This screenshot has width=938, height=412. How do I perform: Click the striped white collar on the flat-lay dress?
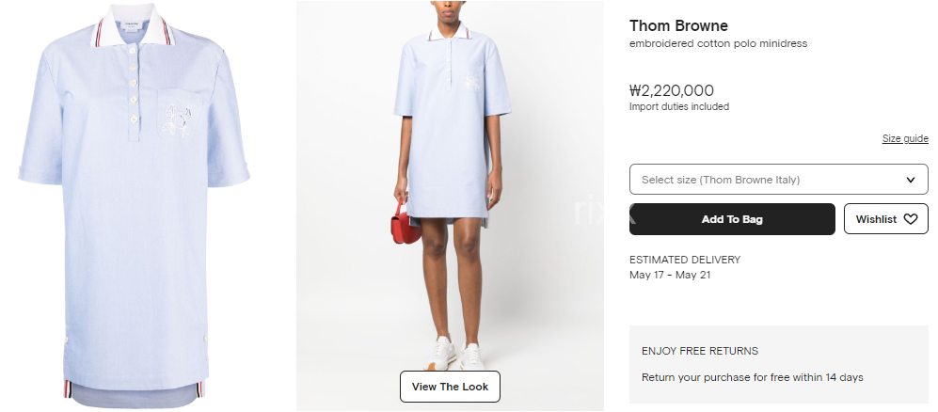(133, 25)
